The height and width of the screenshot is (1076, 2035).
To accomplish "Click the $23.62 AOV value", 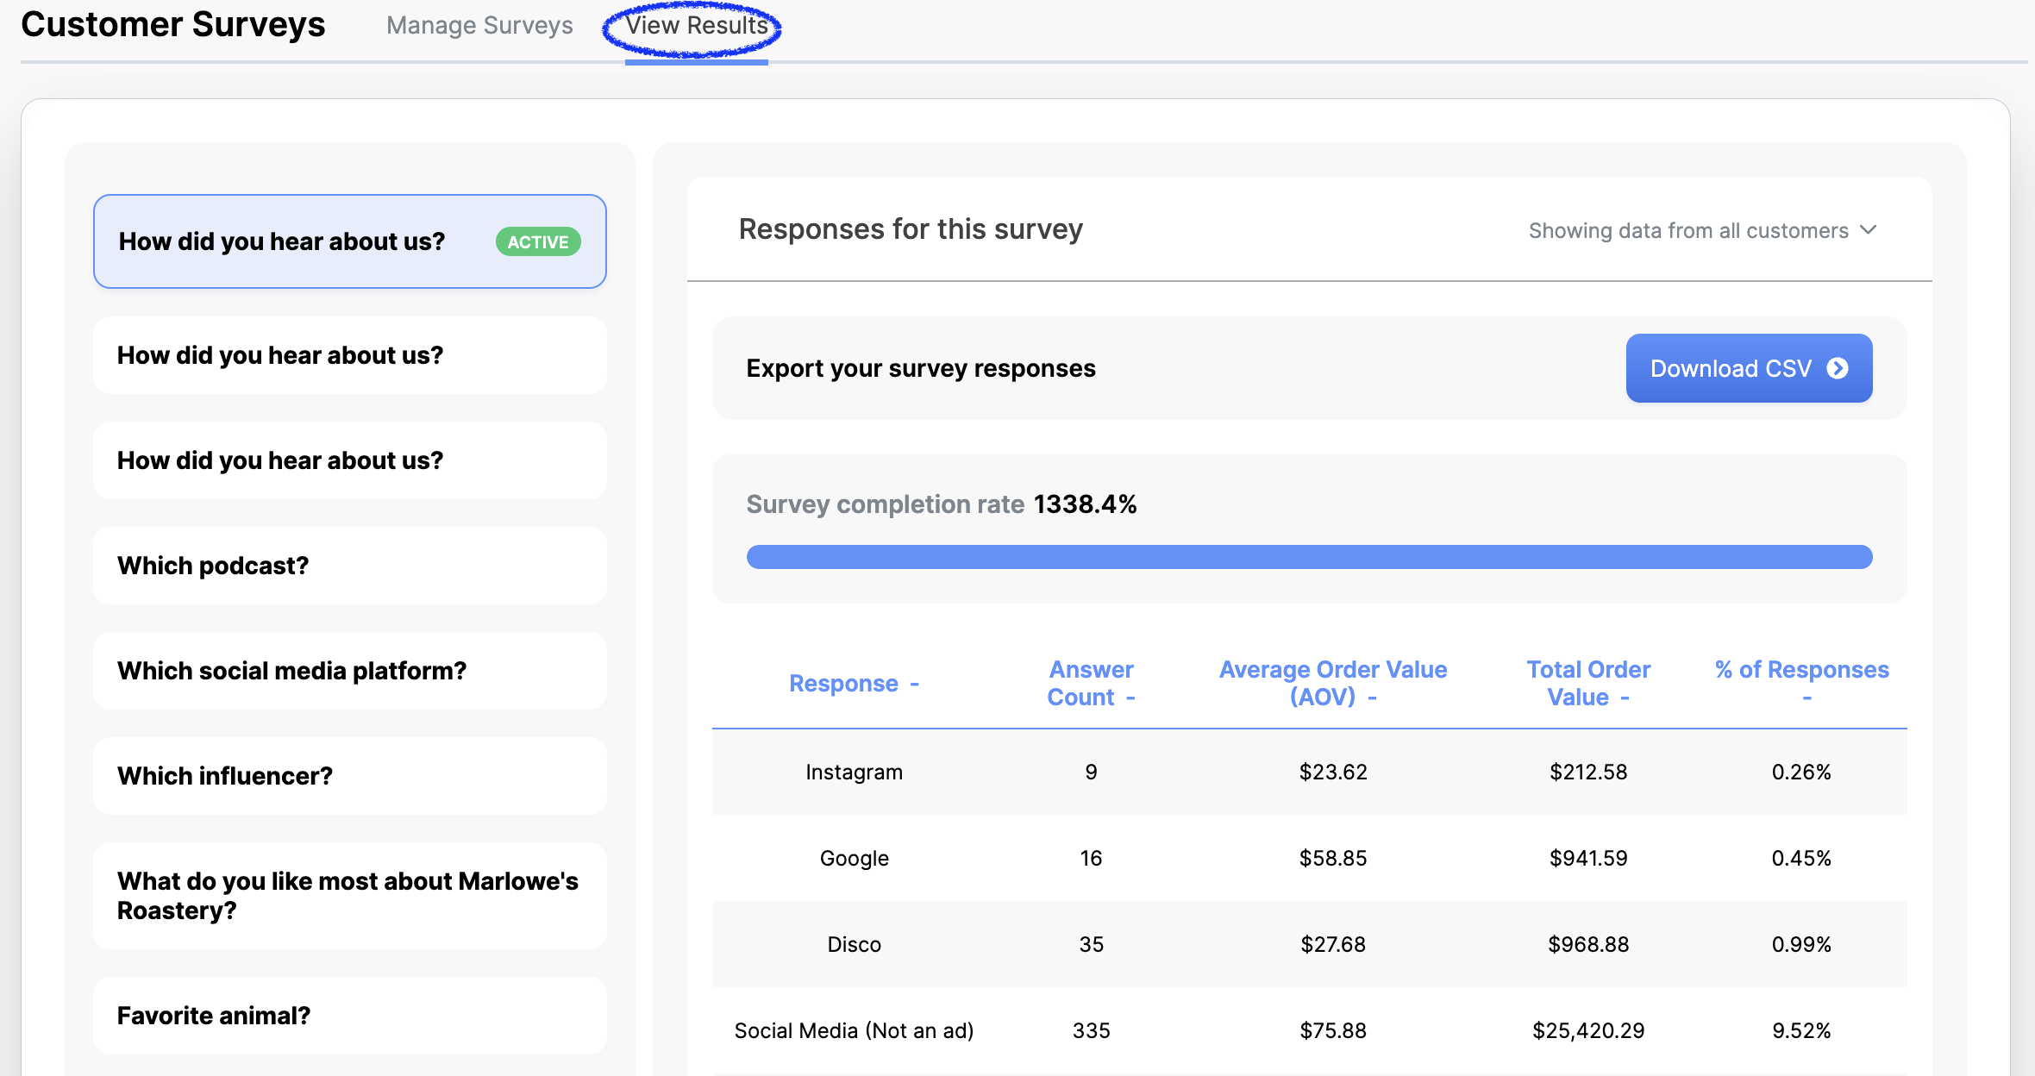I will [x=1333, y=772].
